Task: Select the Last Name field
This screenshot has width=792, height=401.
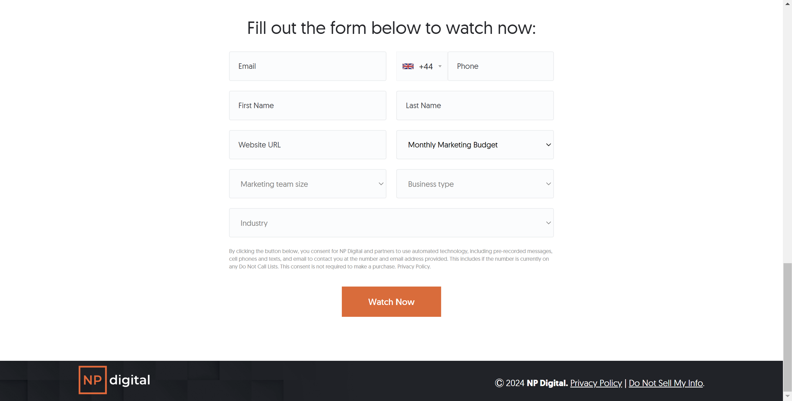Action: [x=475, y=105]
